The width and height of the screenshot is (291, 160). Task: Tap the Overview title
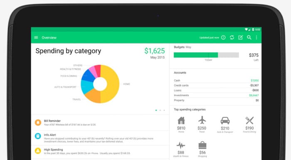coord(49,38)
